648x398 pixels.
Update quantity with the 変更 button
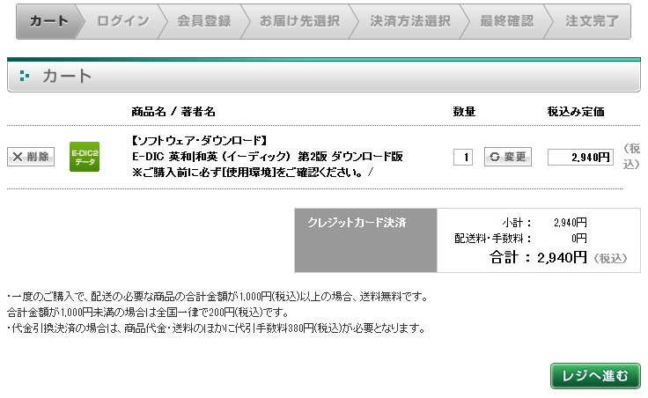(x=508, y=157)
